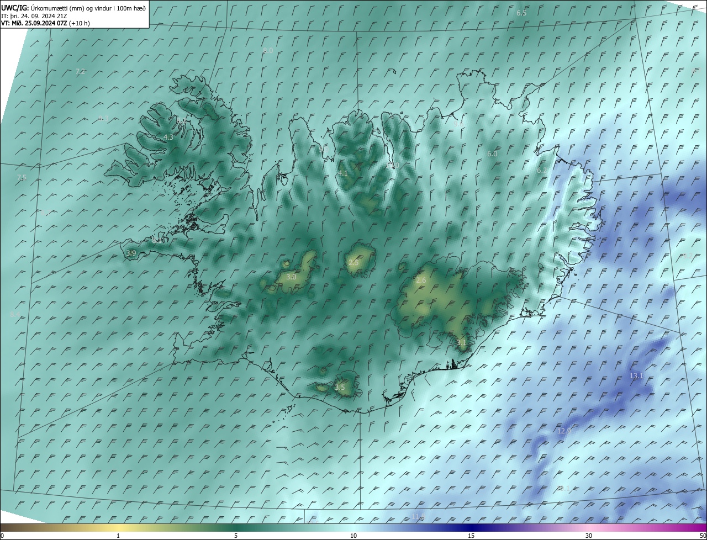This screenshot has width=707, height=540.
Task: Click the 3.1 value label on the glacier
Action: coord(462,343)
